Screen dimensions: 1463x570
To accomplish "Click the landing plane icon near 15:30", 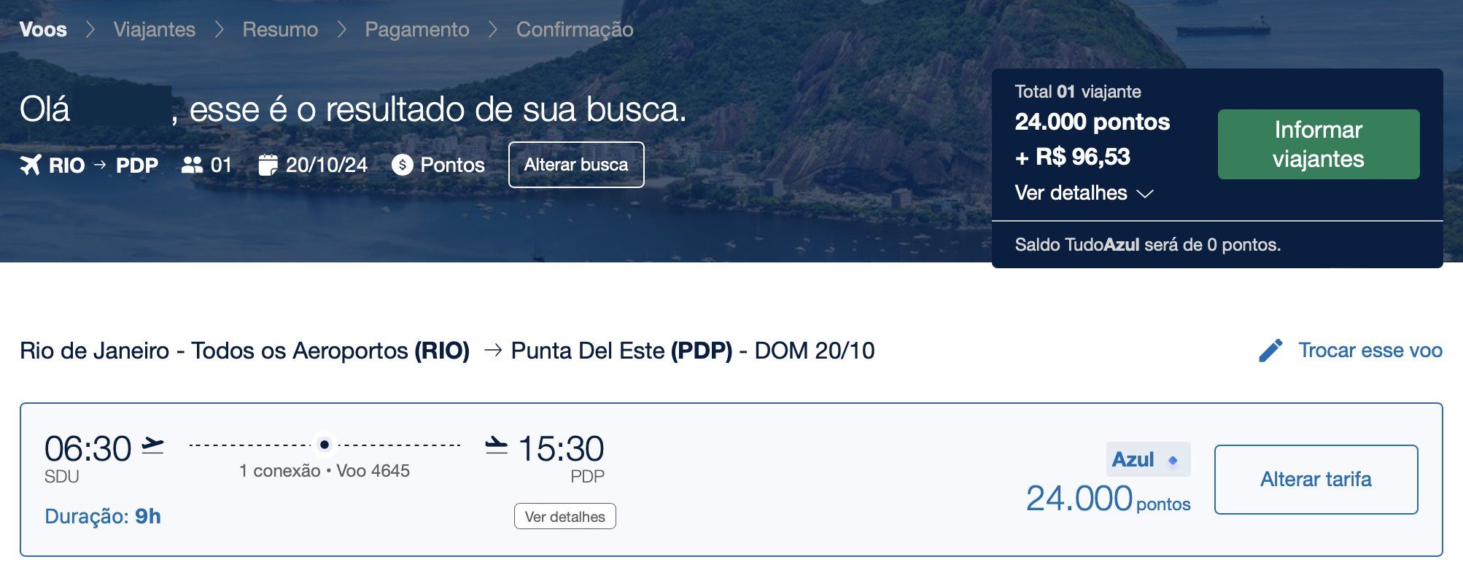I will pyautogui.click(x=497, y=445).
